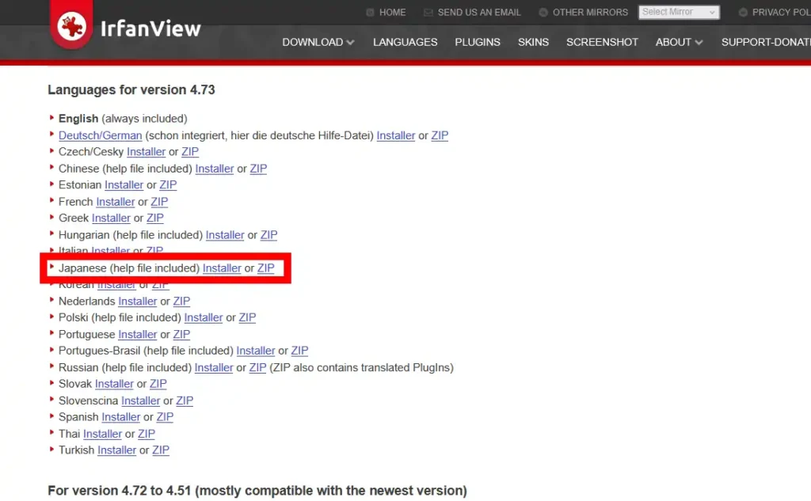Screen dimensions: 811x501
Task: Open the Deutsch/German language link
Action: [100, 135]
